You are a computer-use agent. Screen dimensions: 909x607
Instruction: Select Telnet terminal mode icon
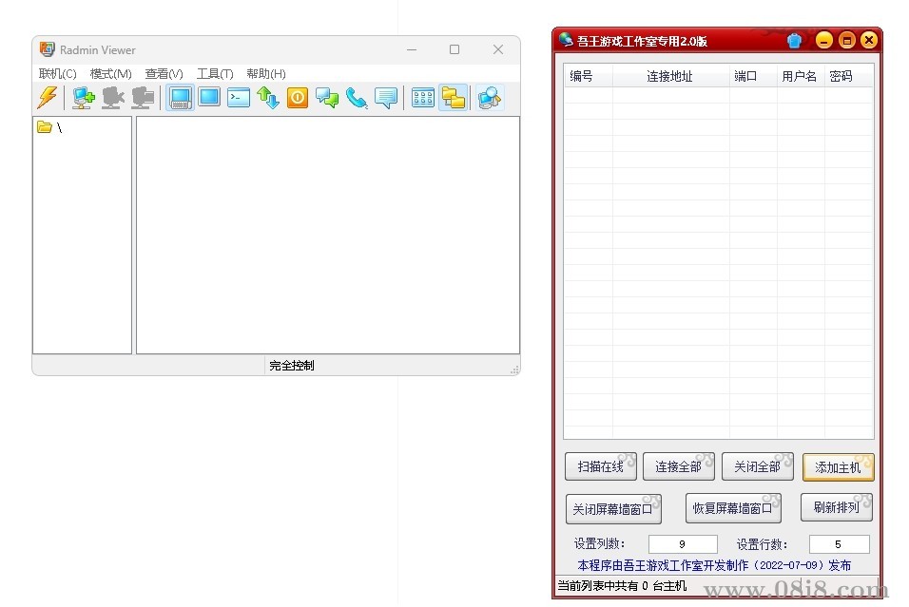(x=239, y=97)
